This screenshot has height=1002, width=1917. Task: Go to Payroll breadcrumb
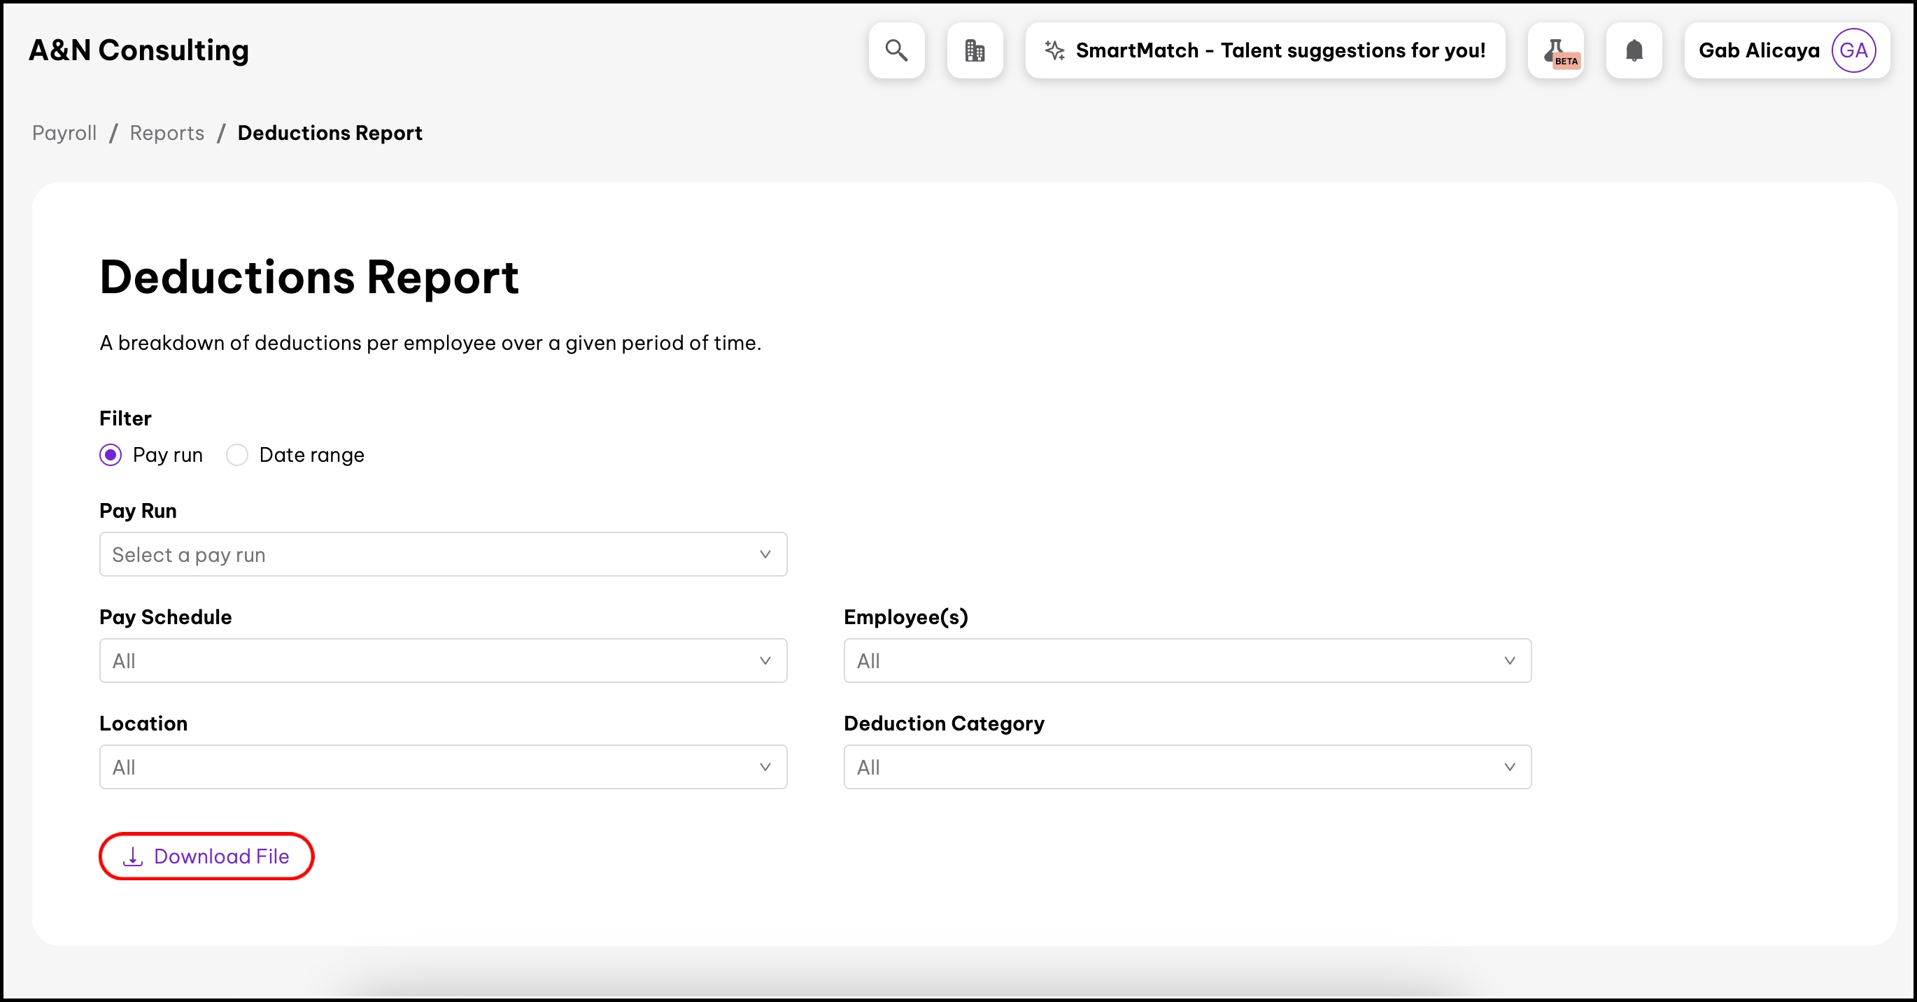pos(64,132)
